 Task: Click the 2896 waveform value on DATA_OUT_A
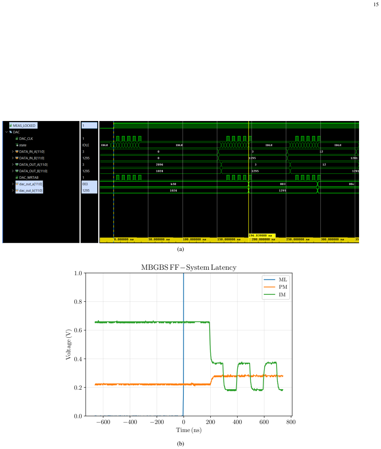159,165
